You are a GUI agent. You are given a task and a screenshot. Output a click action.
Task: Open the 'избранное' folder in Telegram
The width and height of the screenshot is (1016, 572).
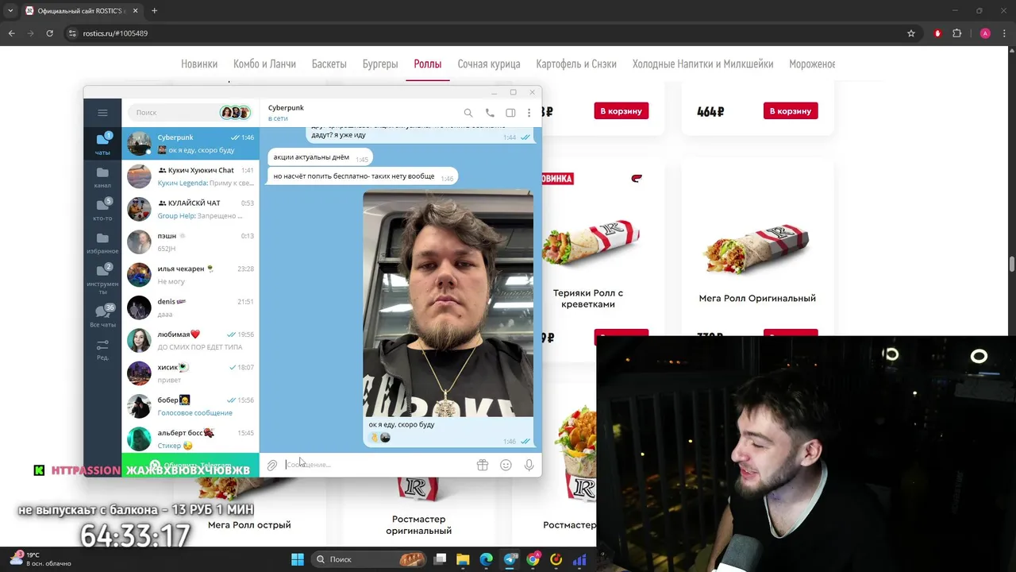click(102, 242)
